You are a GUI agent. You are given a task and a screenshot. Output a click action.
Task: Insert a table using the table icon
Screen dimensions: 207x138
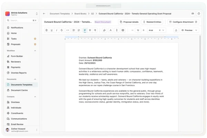pos(122,30)
